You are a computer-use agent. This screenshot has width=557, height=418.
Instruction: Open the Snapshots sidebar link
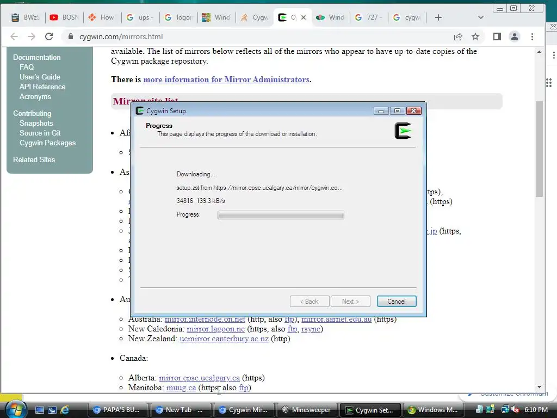pyautogui.click(x=36, y=124)
